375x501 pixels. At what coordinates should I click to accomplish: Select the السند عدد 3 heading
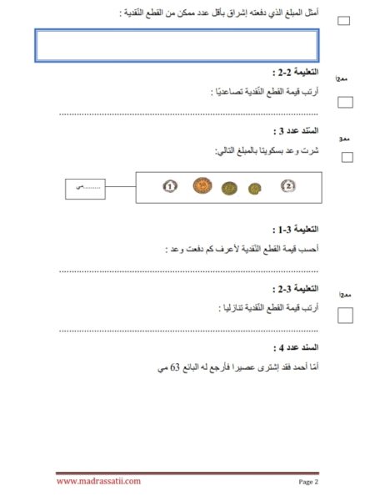pyautogui.click(x=296, y=131)
